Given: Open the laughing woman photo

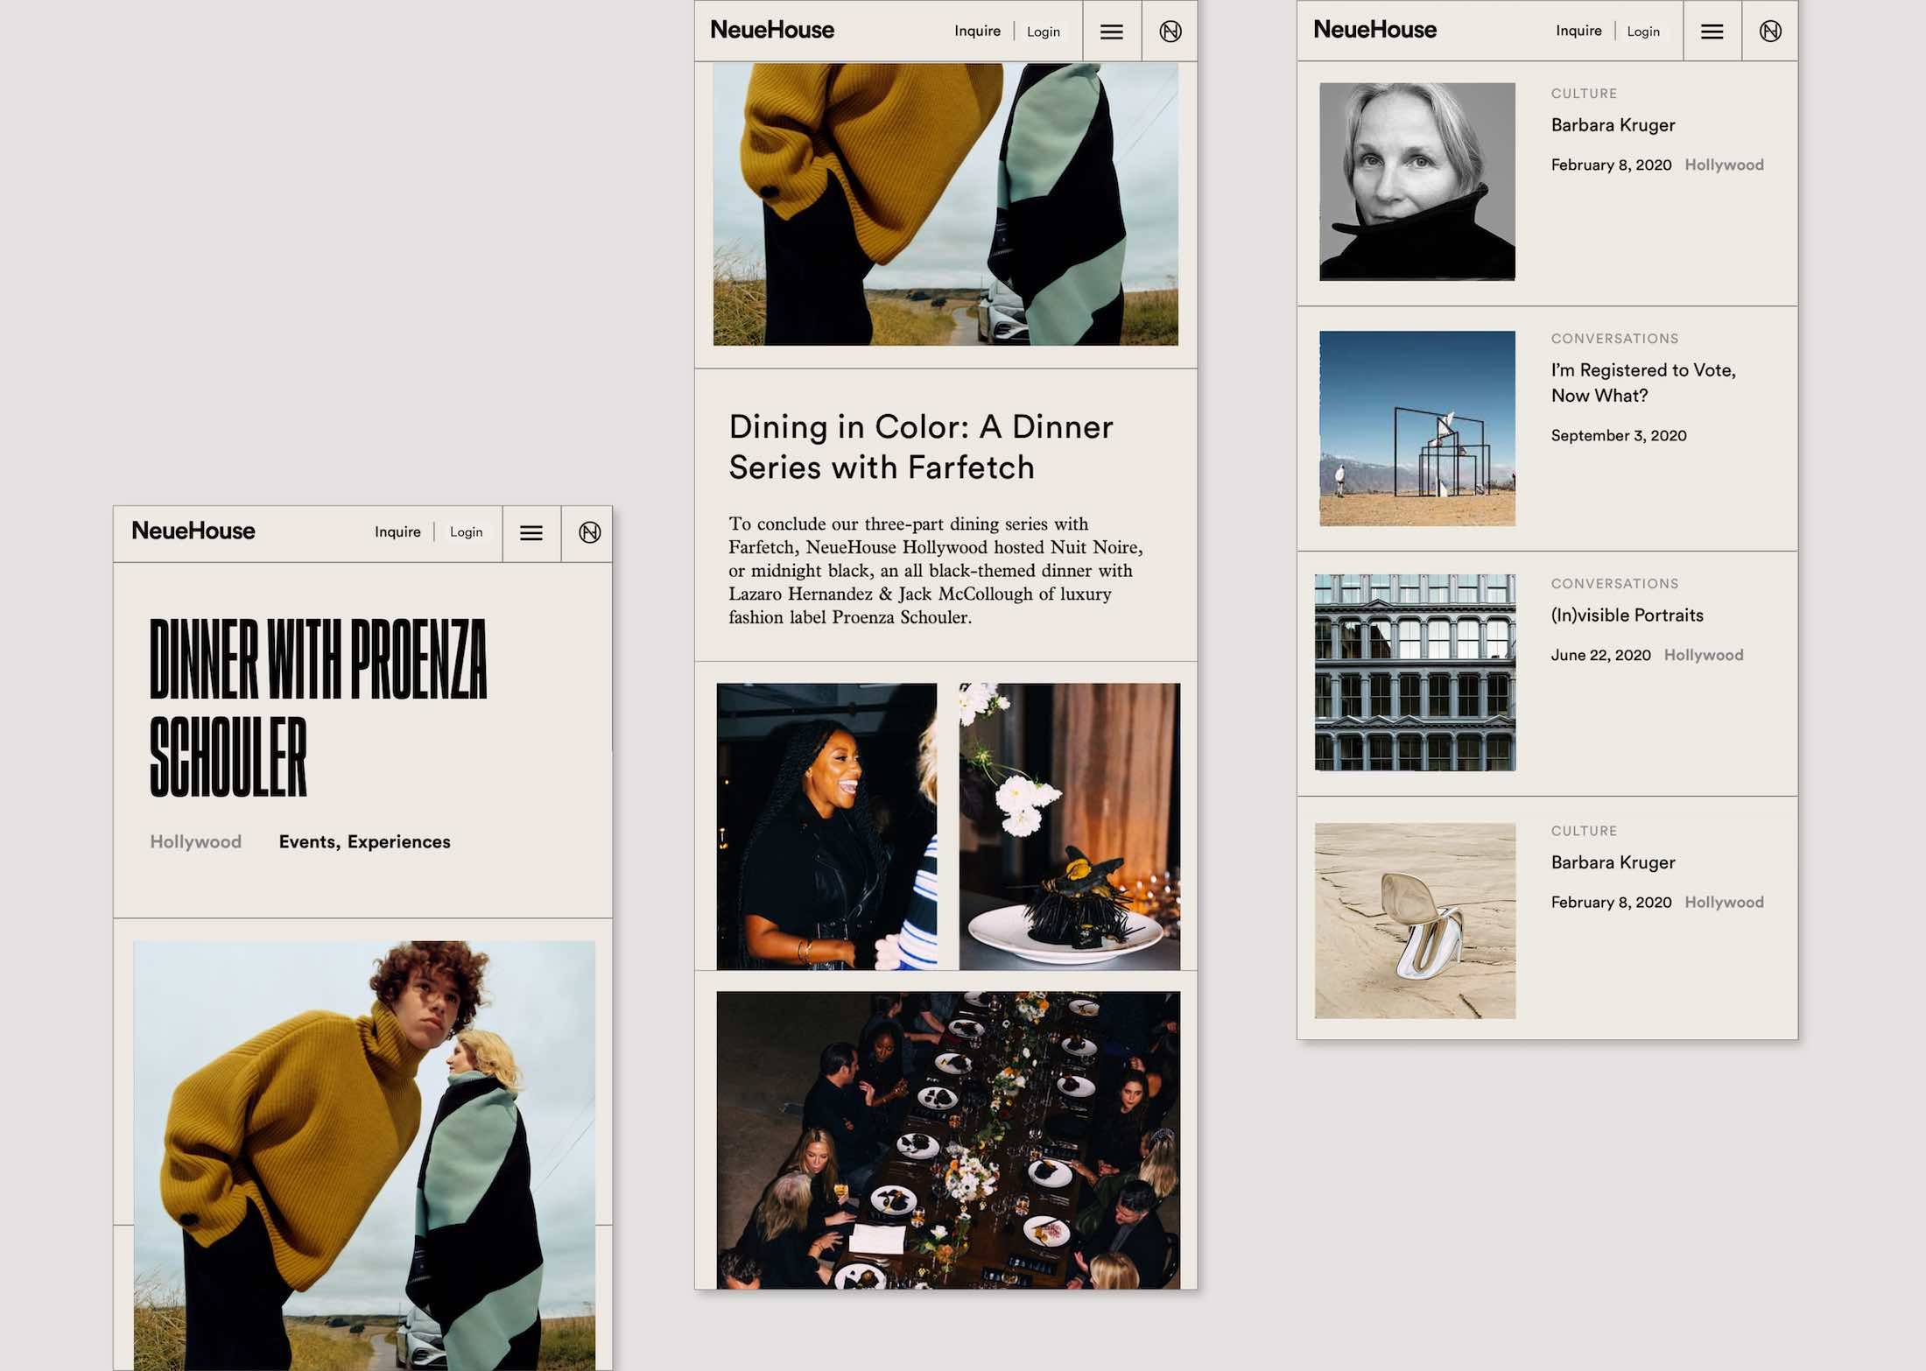Looking at the screenshot, I should coord(826,826).
